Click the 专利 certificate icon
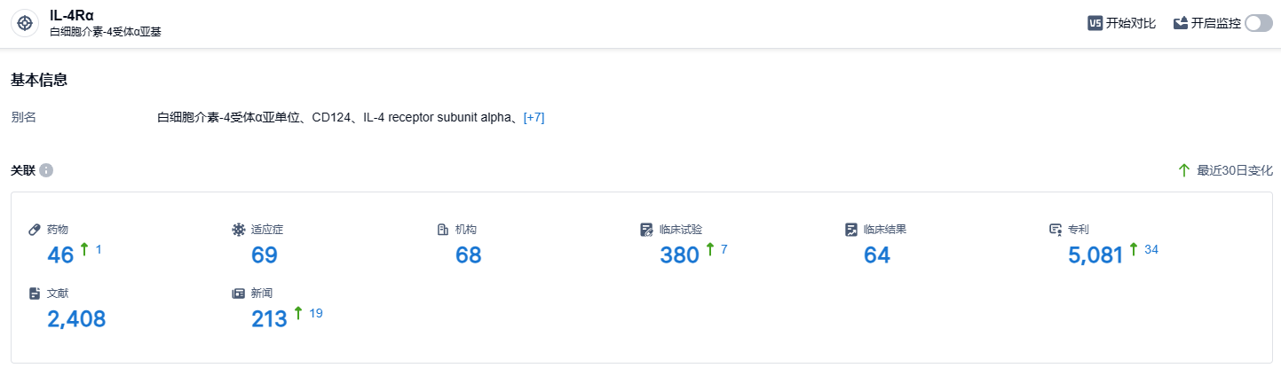 click(x=1056, y=230)
